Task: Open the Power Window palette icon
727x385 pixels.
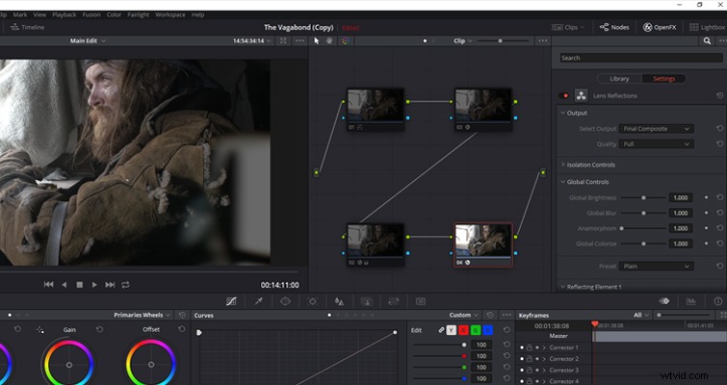Action: [x=285, y=301]
